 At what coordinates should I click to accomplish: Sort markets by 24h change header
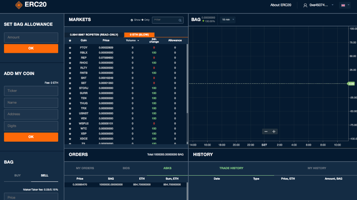click(x=154, y=40)
